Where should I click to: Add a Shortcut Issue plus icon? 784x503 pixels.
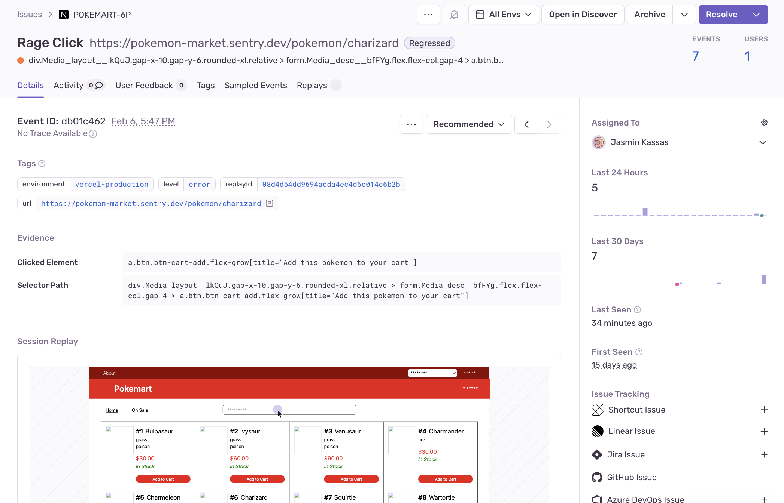pos(764,410)
